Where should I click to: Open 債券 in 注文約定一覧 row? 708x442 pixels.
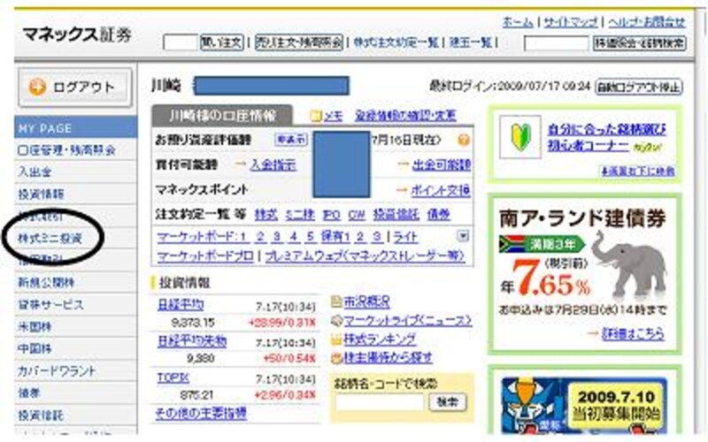(x=438, y=215)
